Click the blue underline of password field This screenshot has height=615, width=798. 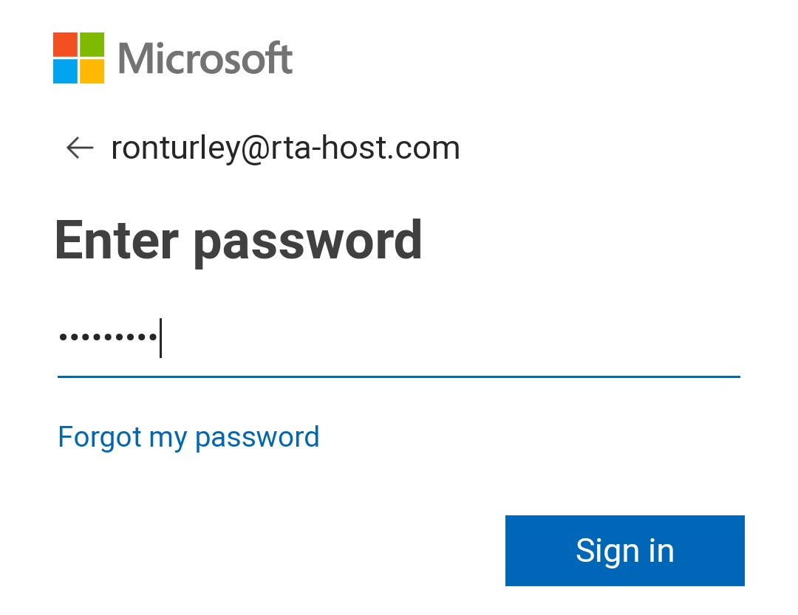click(399, 377)
